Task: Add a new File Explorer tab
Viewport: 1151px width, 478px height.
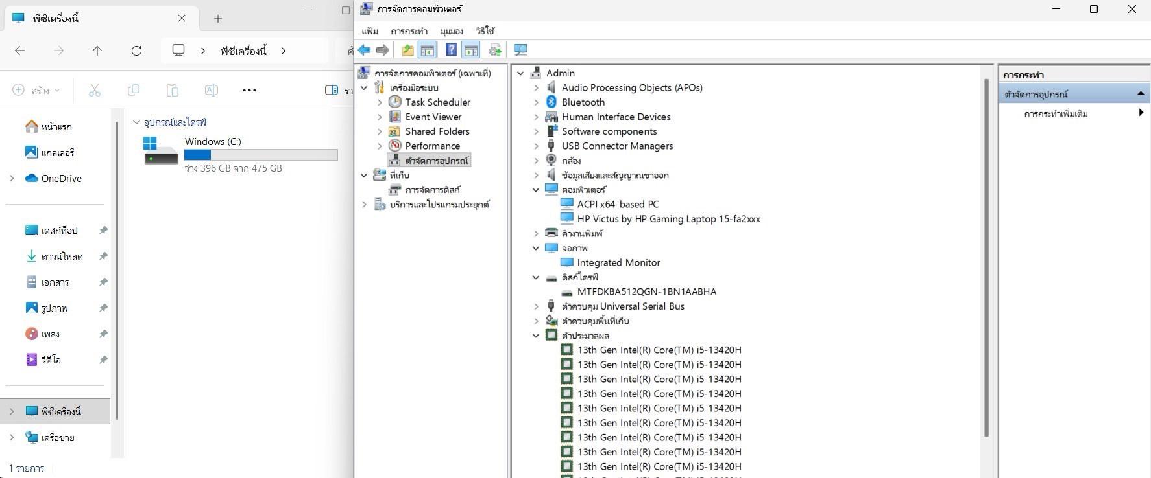Action: pyautogui.click(x=218, y=19)
